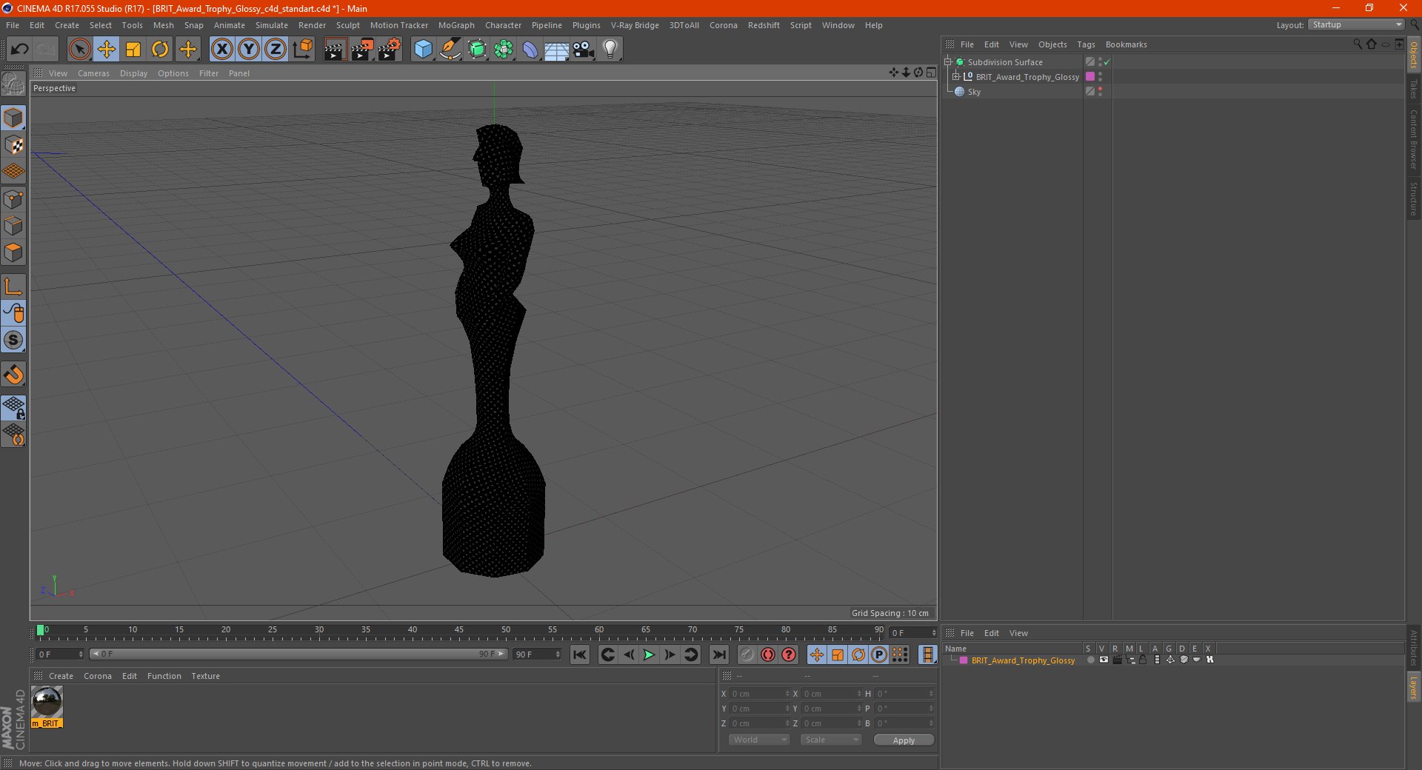Open viewport Cameras menu
This screenshot has width=1422, height=770.
(x=93, y=73)
